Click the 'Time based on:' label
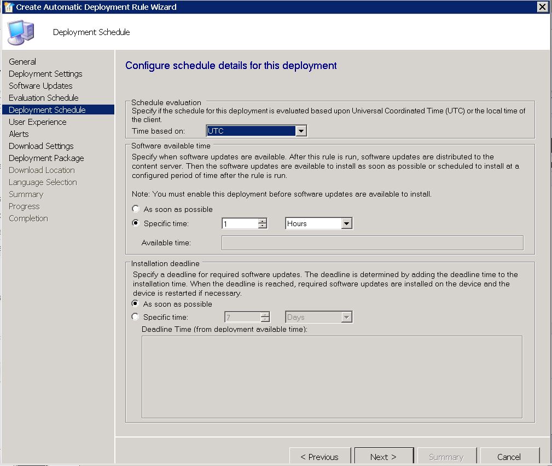The height and width of the screenshot is (466, 552). point(158,131)
